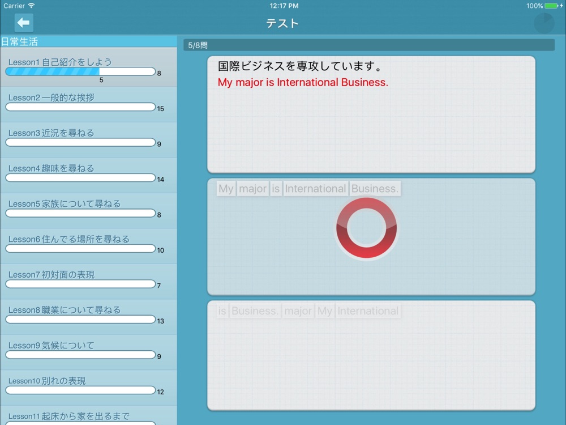The width and height of the screenshot is (566, 425).
Task: Click the Lesson10 progress bar
Action: [x=80, y=390]
